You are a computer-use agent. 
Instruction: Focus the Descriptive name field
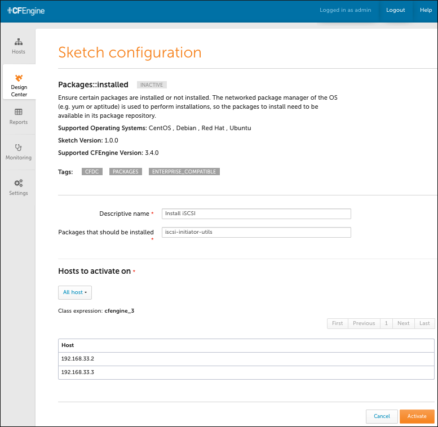click(256, 213)
